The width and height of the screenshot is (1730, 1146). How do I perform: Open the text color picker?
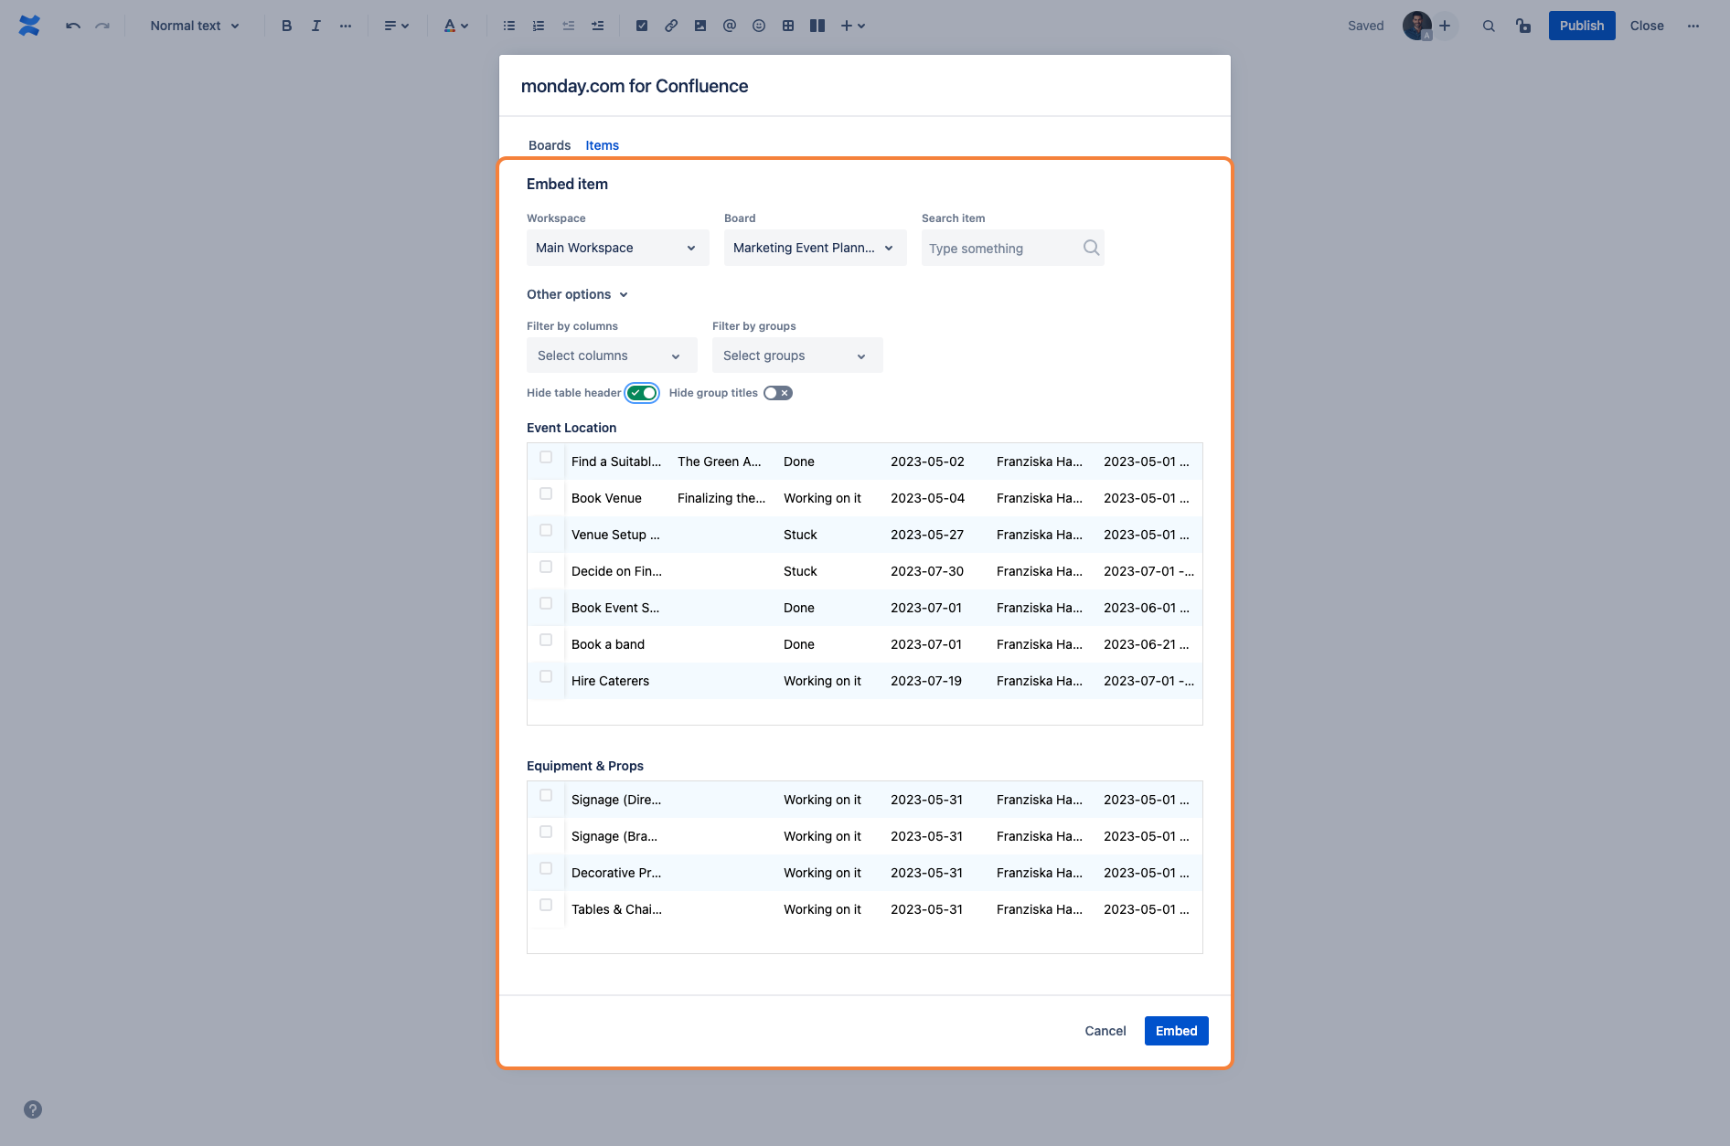coord(455,26)
